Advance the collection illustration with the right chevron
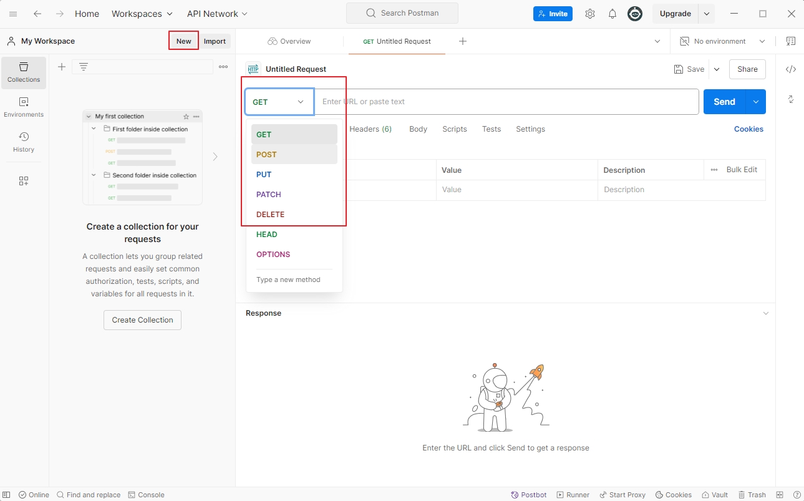Image resolution: width=804 pixels, height=501 pixels. point(215,157)
